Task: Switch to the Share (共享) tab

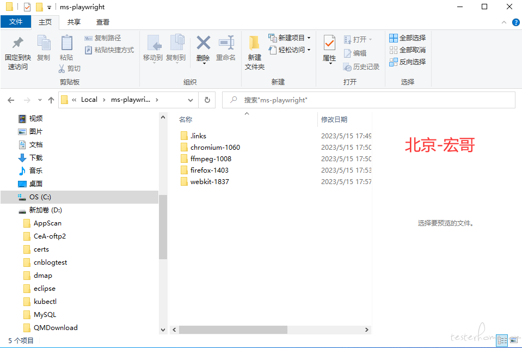Action: (74, 22)
